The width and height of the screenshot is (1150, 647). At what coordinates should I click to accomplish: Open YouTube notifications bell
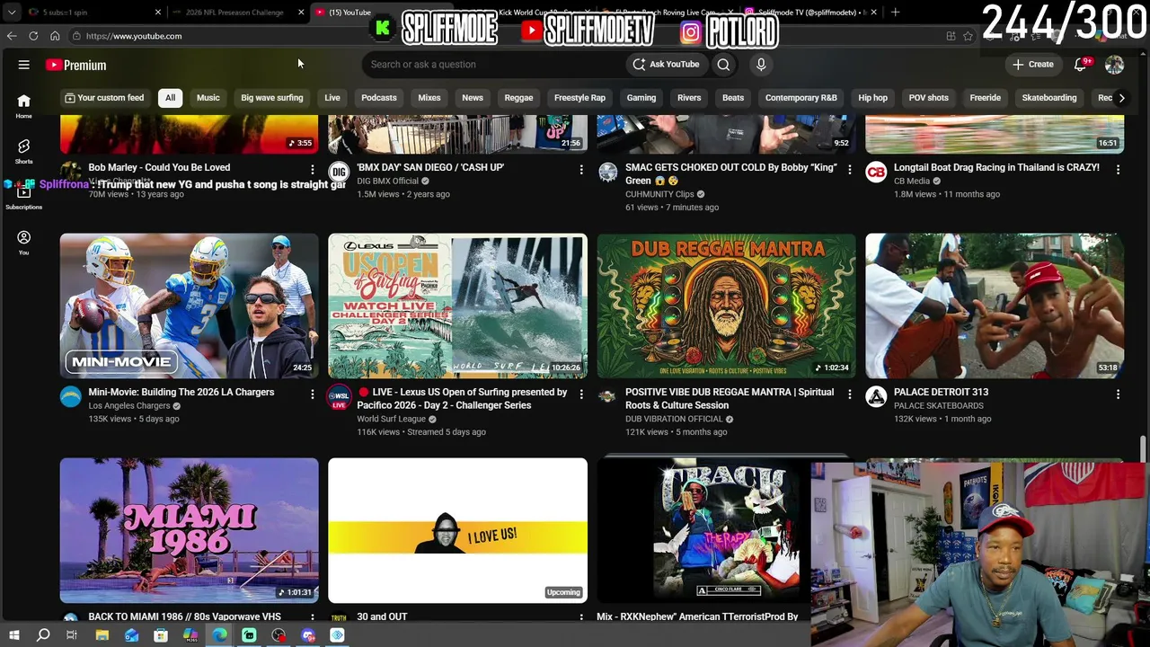pos(1081,65)
